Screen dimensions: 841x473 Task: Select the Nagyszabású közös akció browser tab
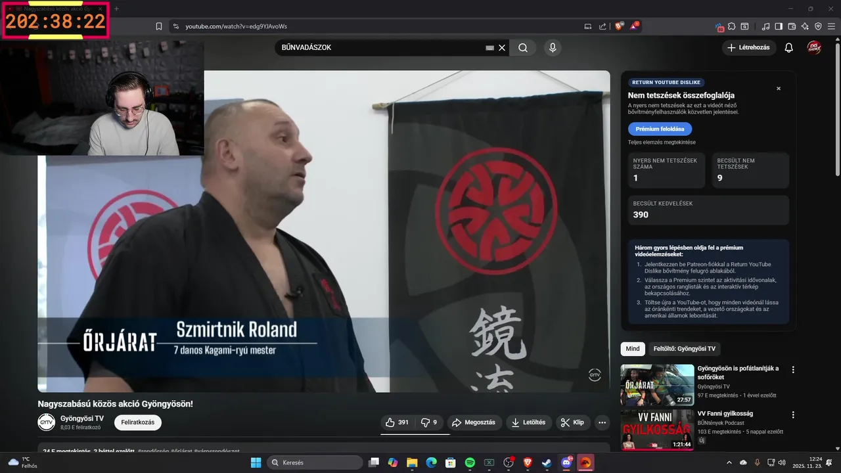[57, 9]
